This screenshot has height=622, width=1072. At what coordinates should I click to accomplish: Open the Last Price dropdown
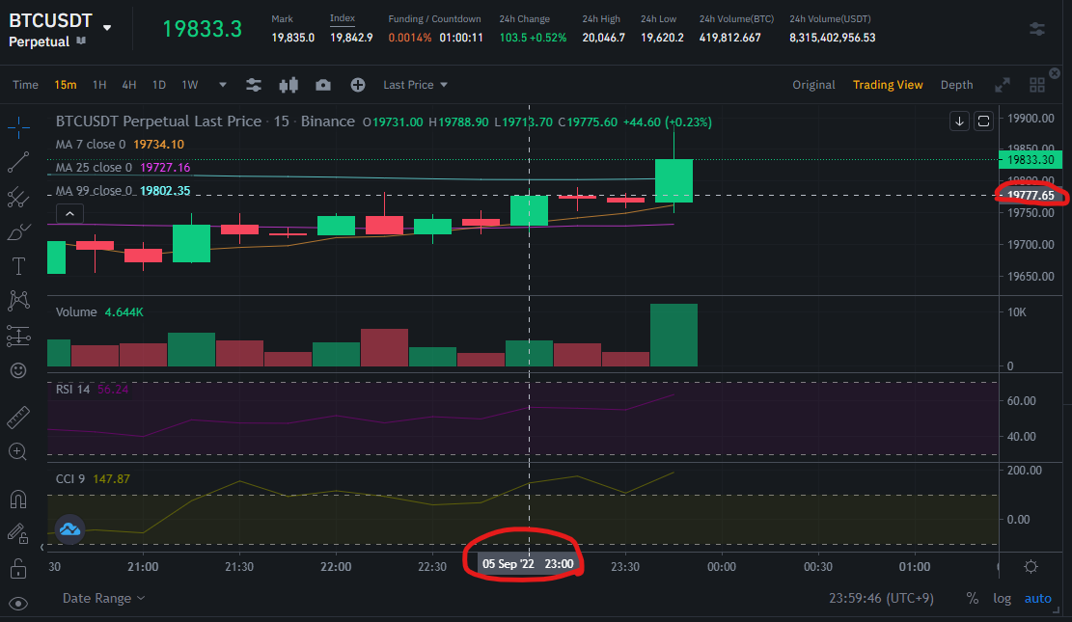[415, 85]
